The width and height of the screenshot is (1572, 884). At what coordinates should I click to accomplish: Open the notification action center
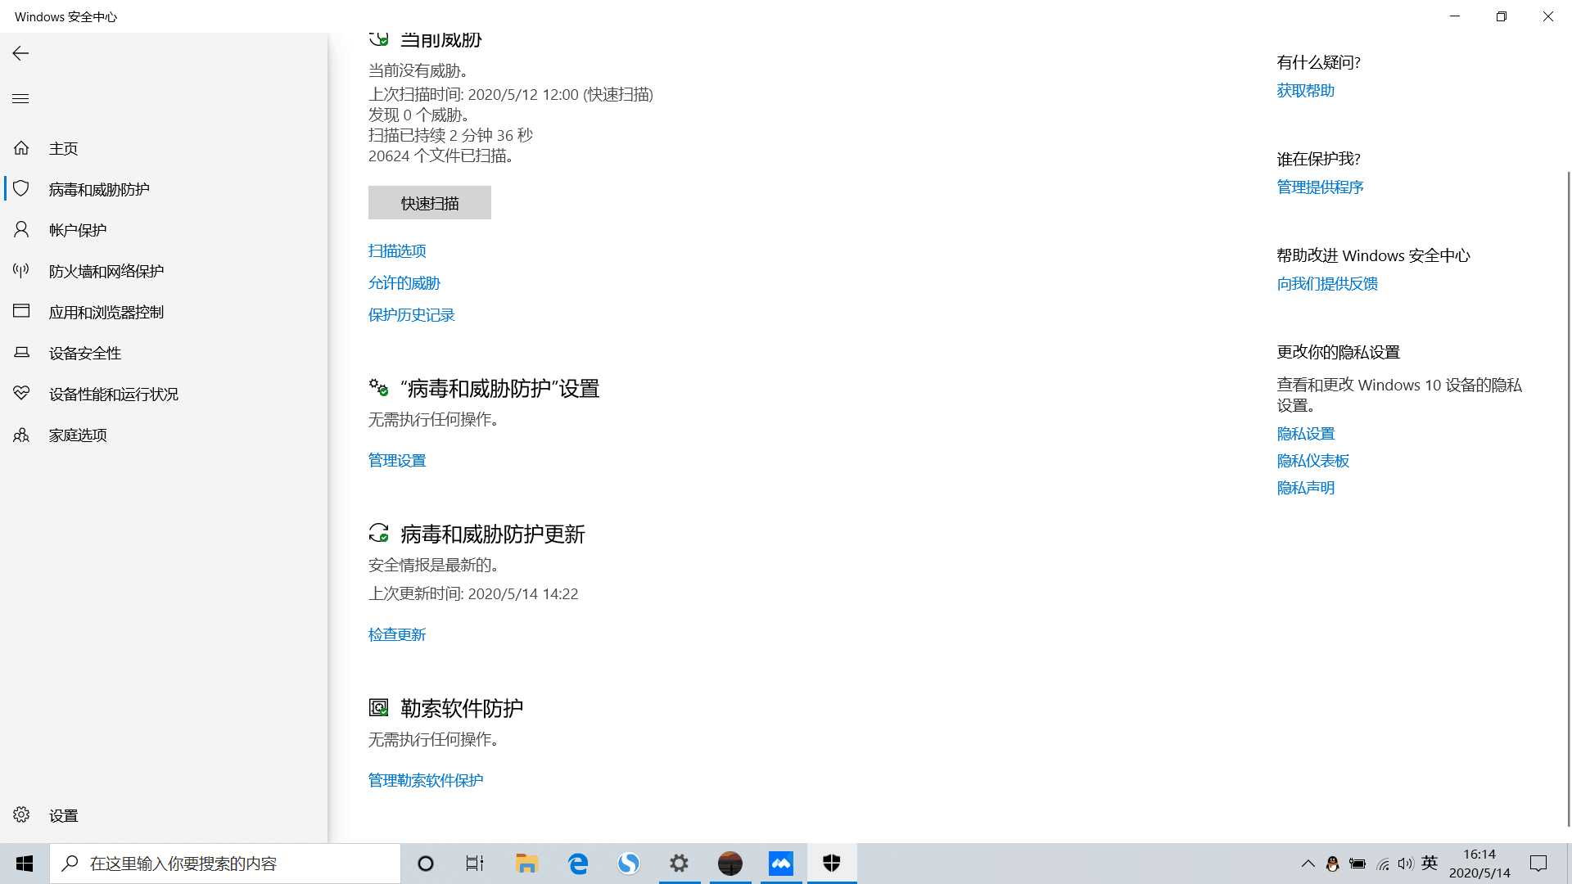[1538, 864]
